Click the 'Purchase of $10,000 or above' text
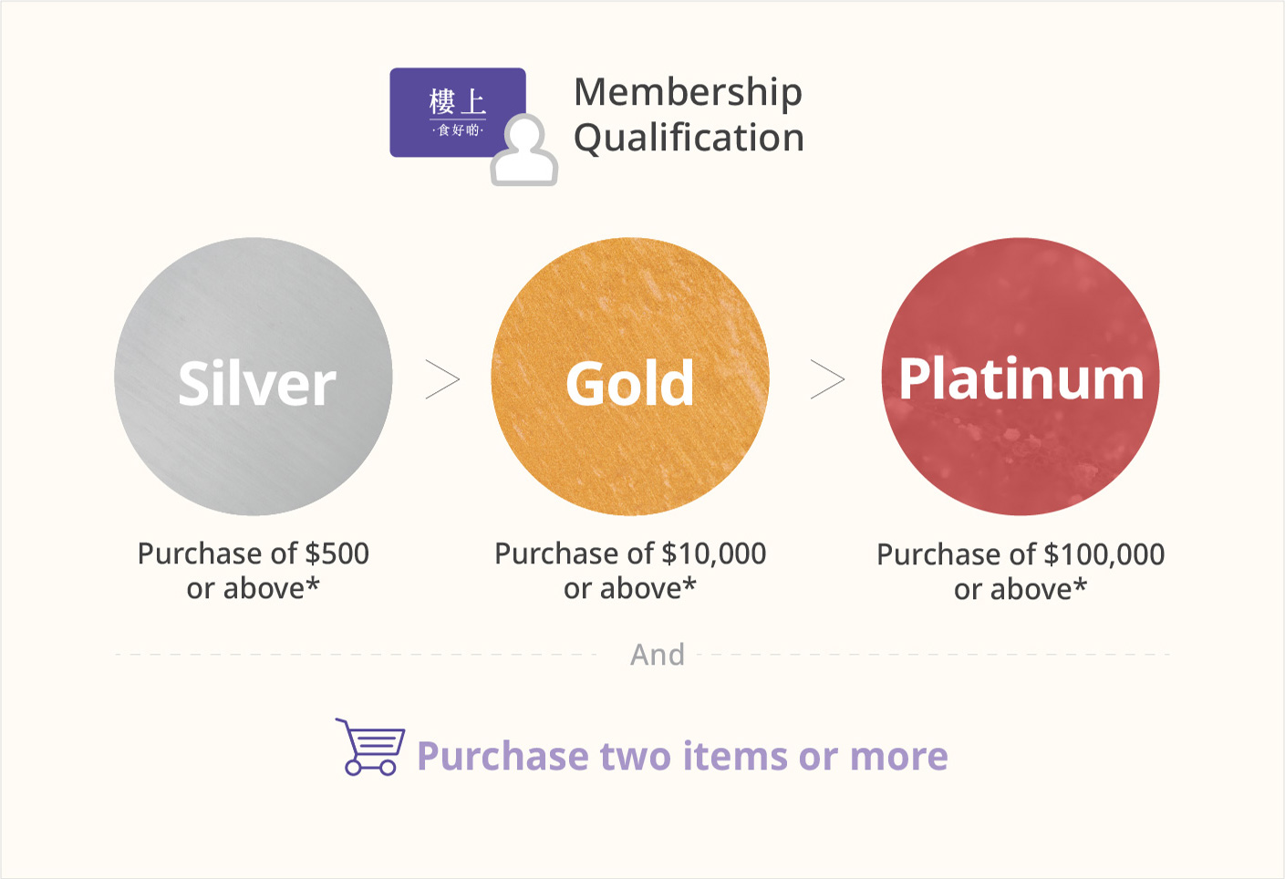Viewport: 1285px width, 879px height. tap(630, 571)
